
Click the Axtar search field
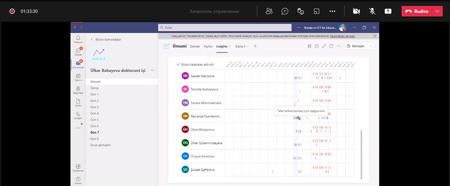tap(225, 27)
